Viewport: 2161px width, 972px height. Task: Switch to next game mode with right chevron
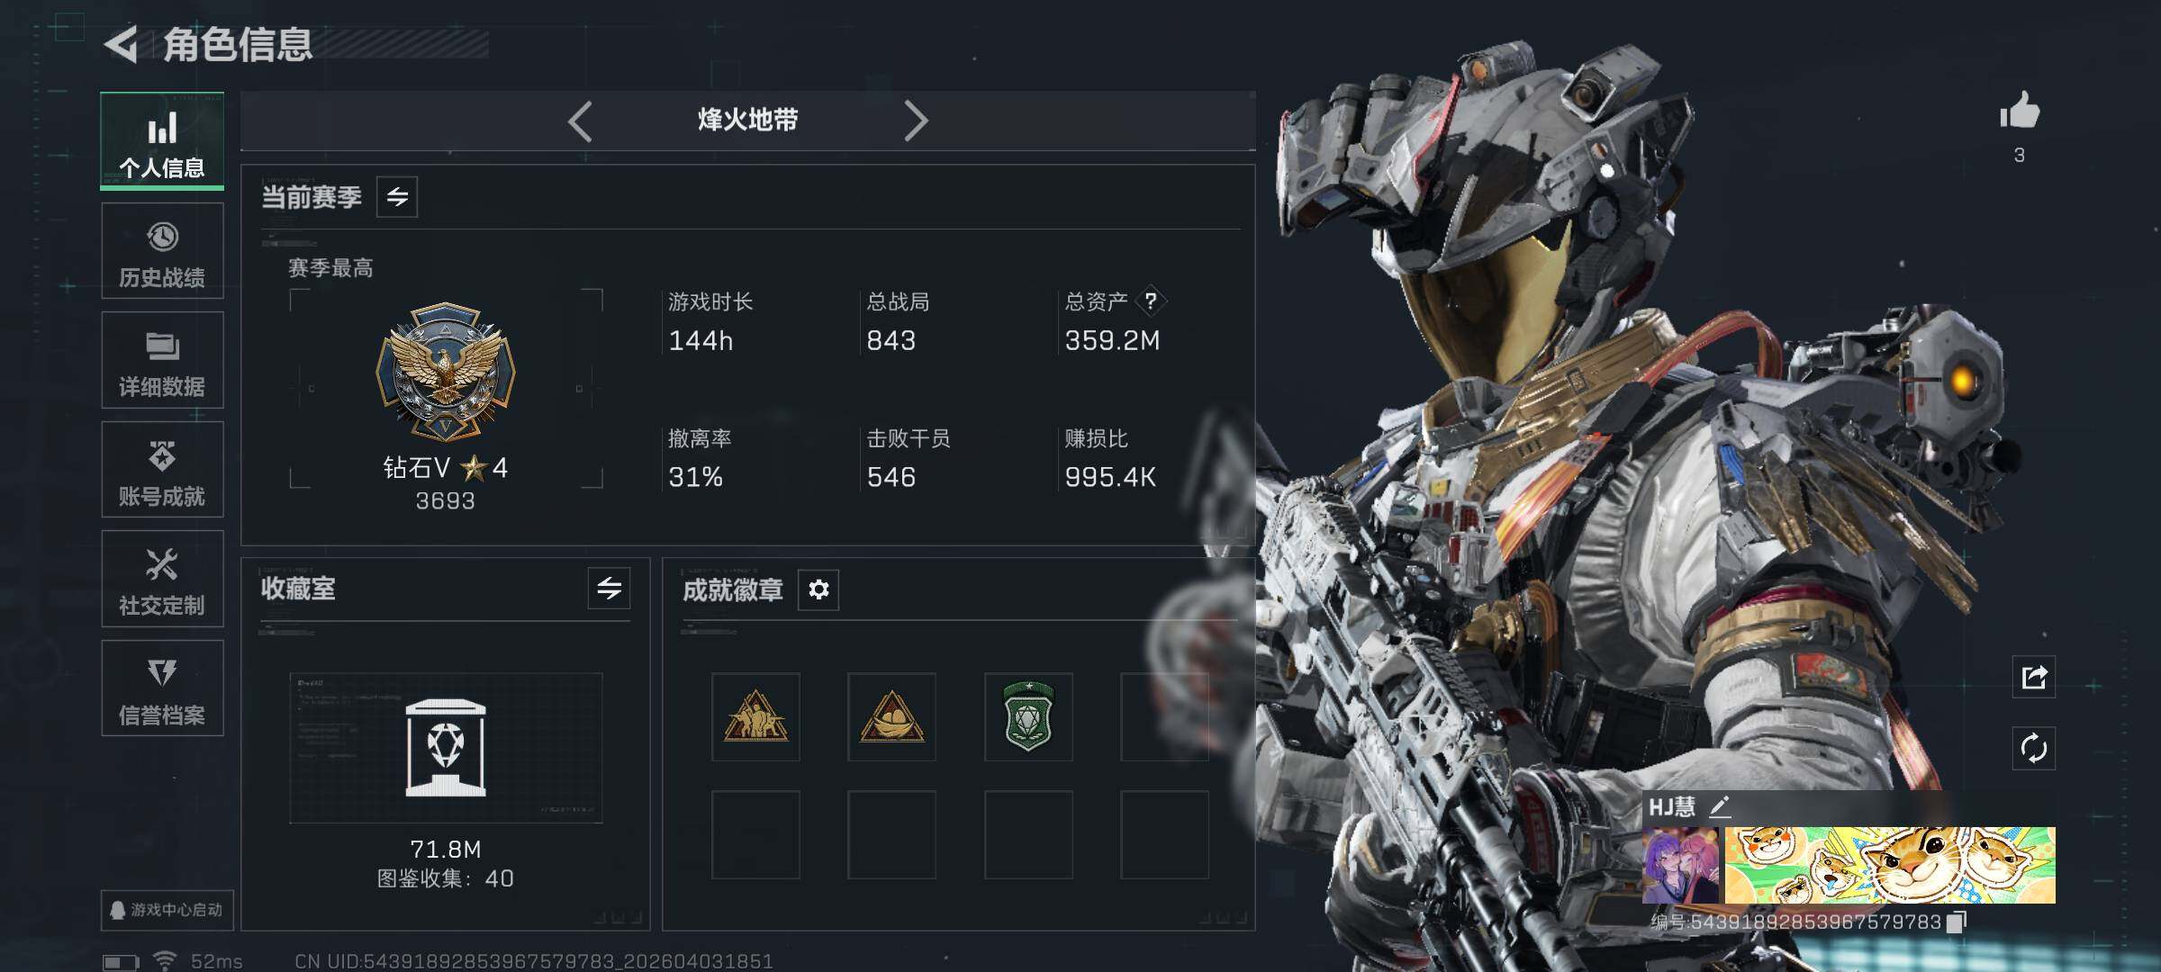coord(915,121)
